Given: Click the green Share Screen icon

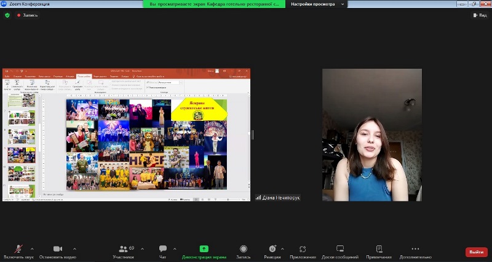Looking at the screenshot, I should point(204,249).
